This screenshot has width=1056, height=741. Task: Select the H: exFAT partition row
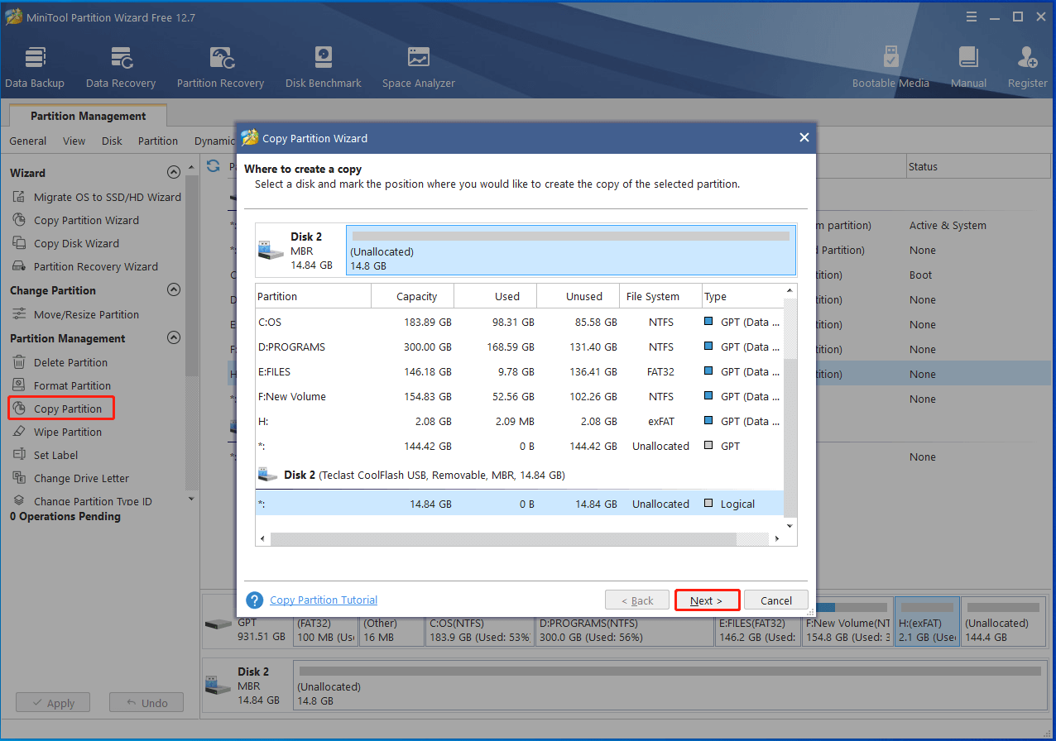pos(520,421)
